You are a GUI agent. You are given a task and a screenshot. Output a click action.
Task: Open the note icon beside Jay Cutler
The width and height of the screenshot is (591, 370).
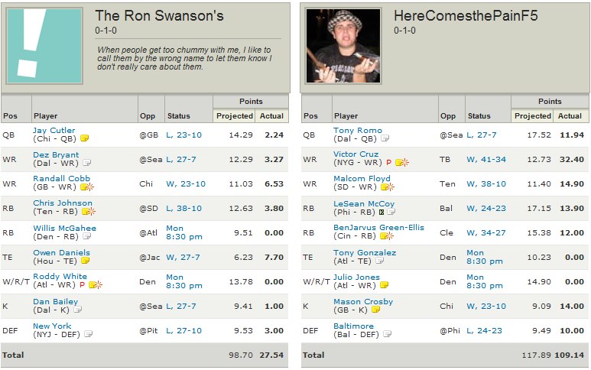point(85,138)
